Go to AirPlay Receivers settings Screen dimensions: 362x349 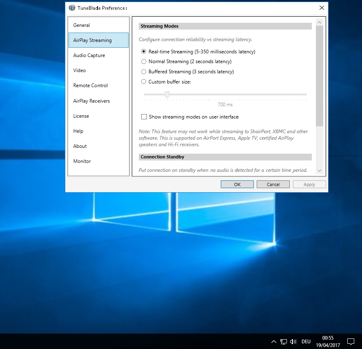[91, 101]
